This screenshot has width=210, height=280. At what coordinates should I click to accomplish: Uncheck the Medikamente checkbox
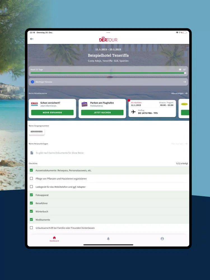[31, 220]
